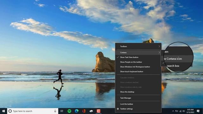Open the gray drive app on taskbar
The width and height of the screenshot is (203, 114).
tap(91, 111)
